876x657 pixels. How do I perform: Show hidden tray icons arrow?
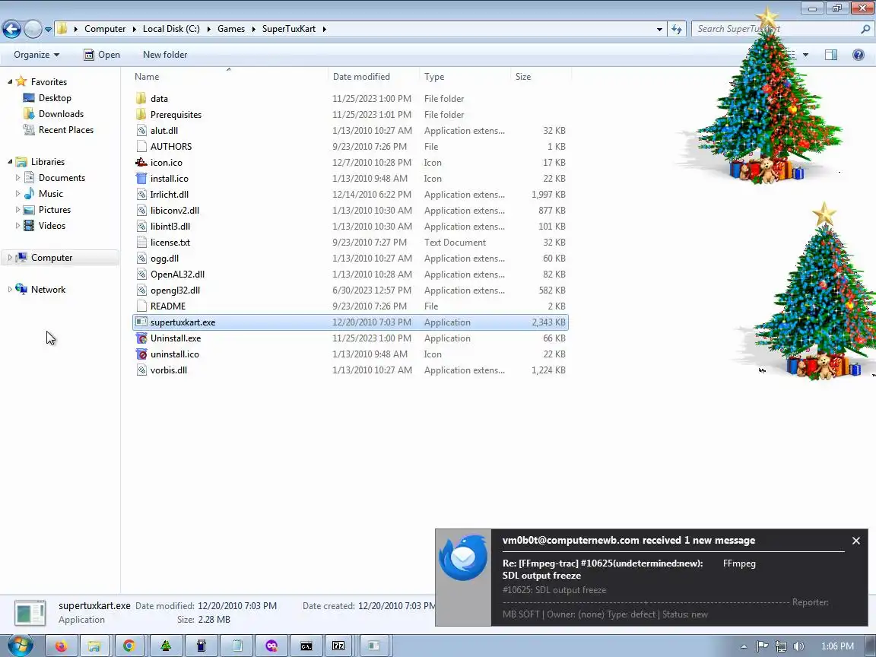744,646
